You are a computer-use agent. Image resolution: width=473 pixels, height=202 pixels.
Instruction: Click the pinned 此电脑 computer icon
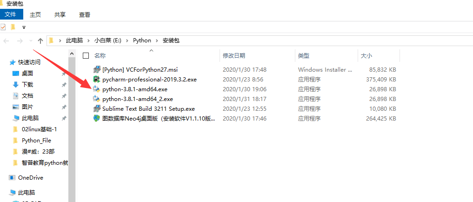pyautogui.click(x=16, y=118)
